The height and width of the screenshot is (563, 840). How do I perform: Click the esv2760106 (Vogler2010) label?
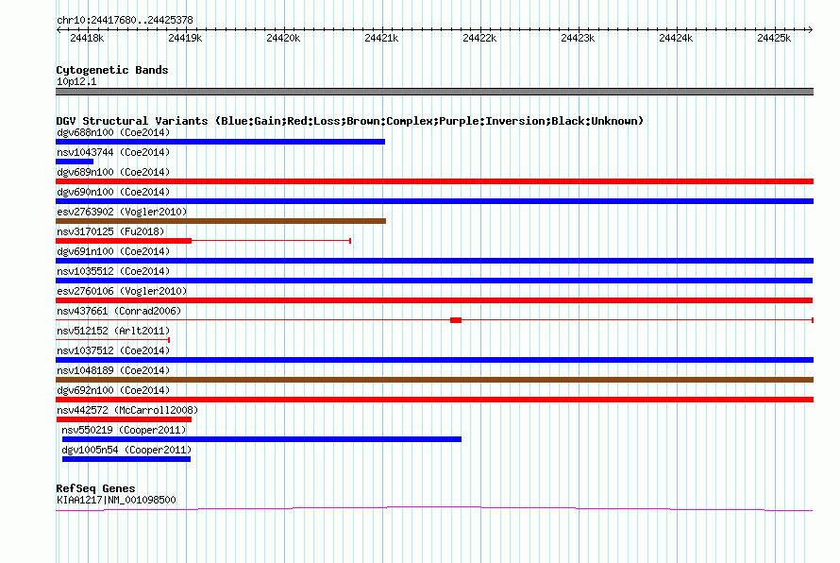coord(122,291)
